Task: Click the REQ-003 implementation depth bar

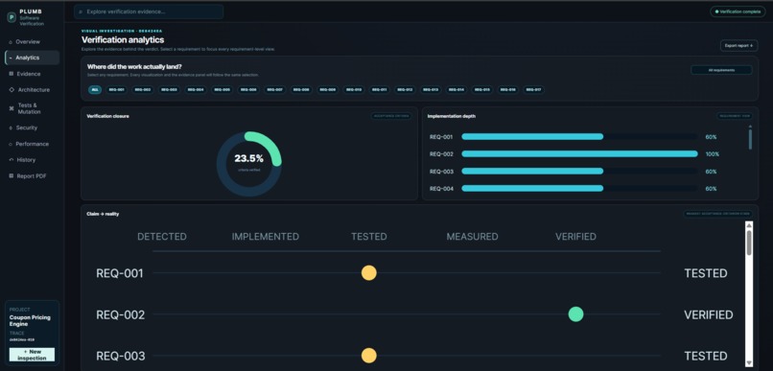Action: click(x=579, y=172)
